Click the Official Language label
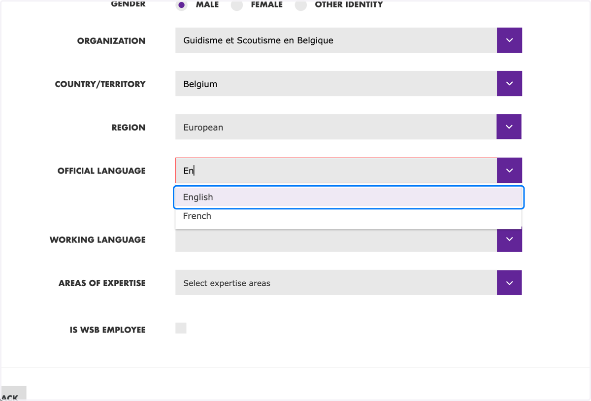 [x=101, y=171]
